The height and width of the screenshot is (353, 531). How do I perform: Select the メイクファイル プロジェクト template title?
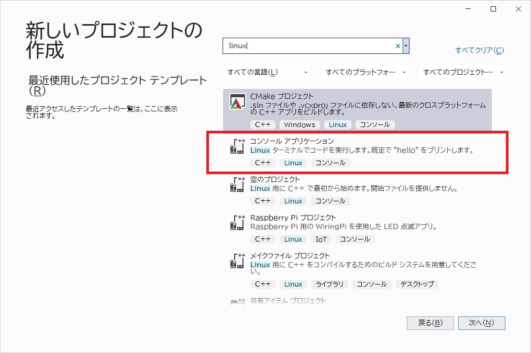pos(290,256)
